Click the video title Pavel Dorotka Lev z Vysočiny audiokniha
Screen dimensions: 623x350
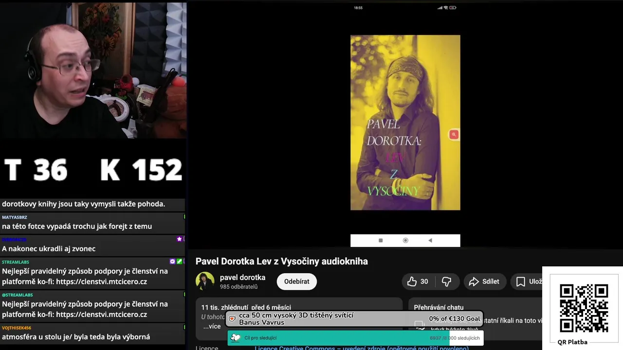[x=281, y=262]
